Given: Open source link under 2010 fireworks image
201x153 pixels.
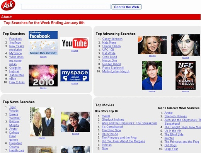Looking at the screenshot, I should coord(43,88).
